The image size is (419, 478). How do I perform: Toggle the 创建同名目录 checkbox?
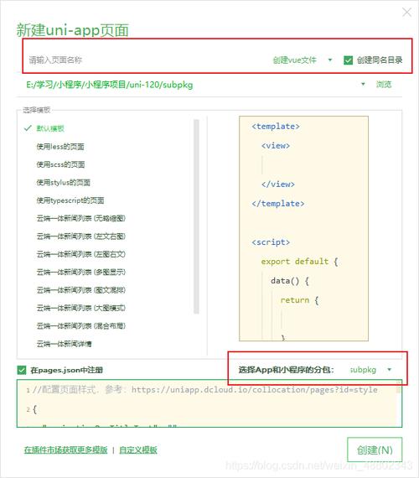coord(348,60)
